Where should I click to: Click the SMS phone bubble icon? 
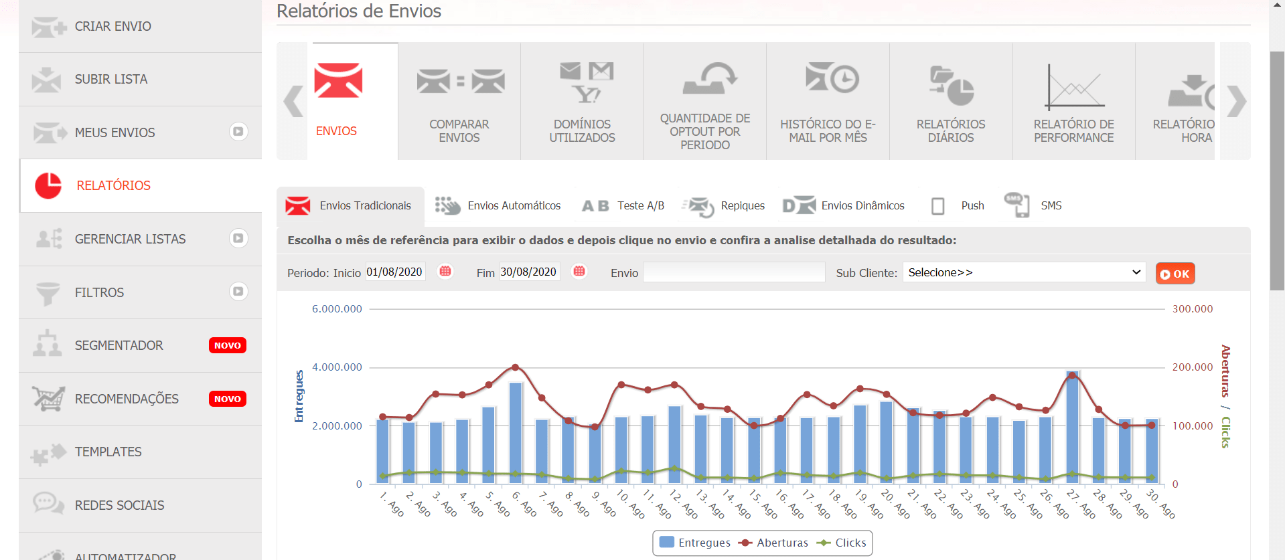pos(1016,204)
